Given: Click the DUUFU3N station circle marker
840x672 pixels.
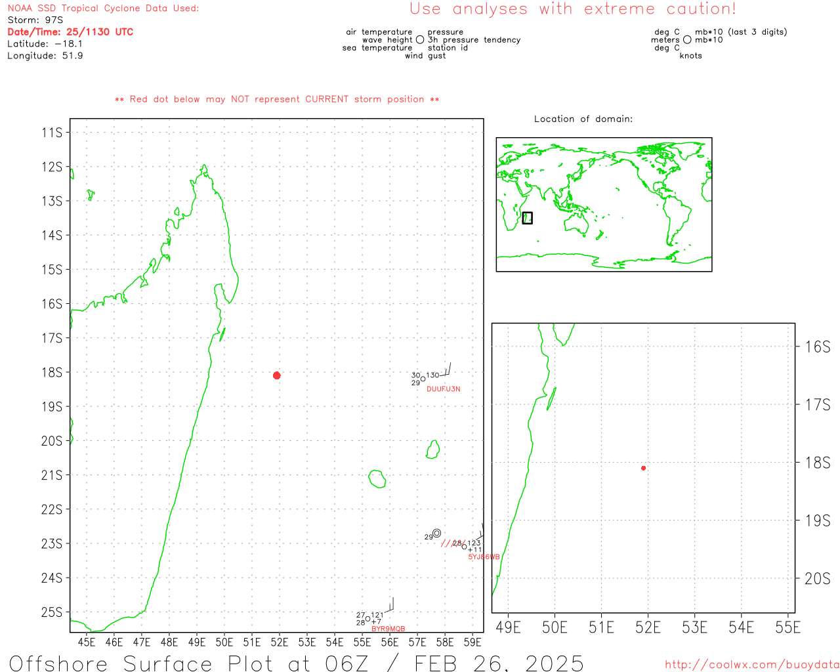Looking at the screenshot, I should [423, 379].
